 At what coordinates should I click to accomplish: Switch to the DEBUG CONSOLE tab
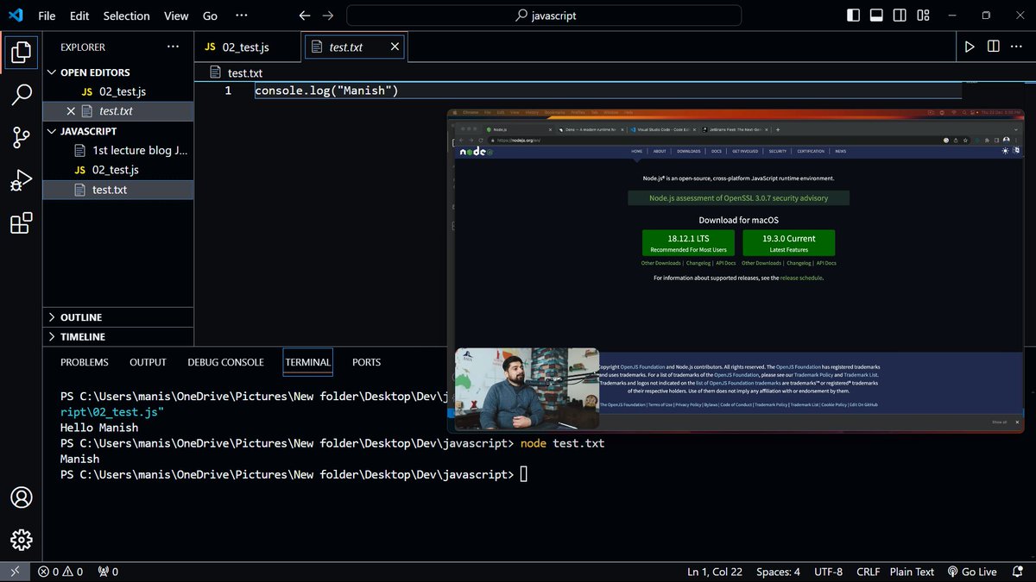(225, 362)
